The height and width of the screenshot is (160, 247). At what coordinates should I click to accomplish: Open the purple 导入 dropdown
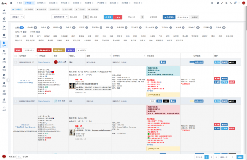[70, 50]
